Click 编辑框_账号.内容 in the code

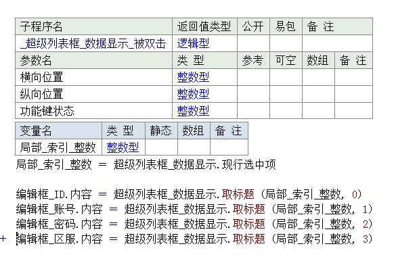60,209
